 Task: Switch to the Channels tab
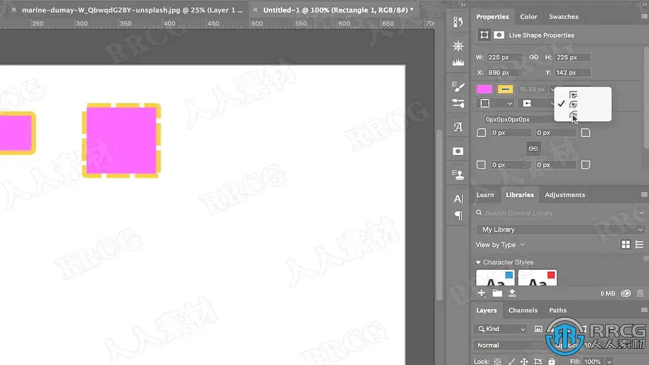[523, 310]
